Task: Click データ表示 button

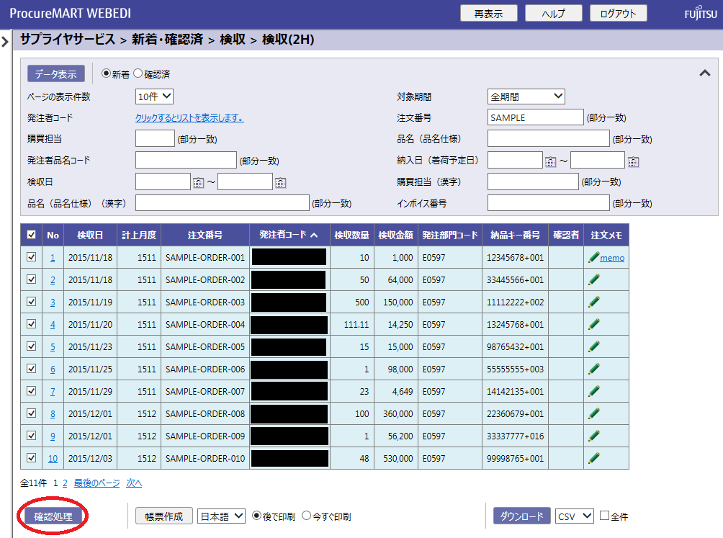Action: (55, 73)
